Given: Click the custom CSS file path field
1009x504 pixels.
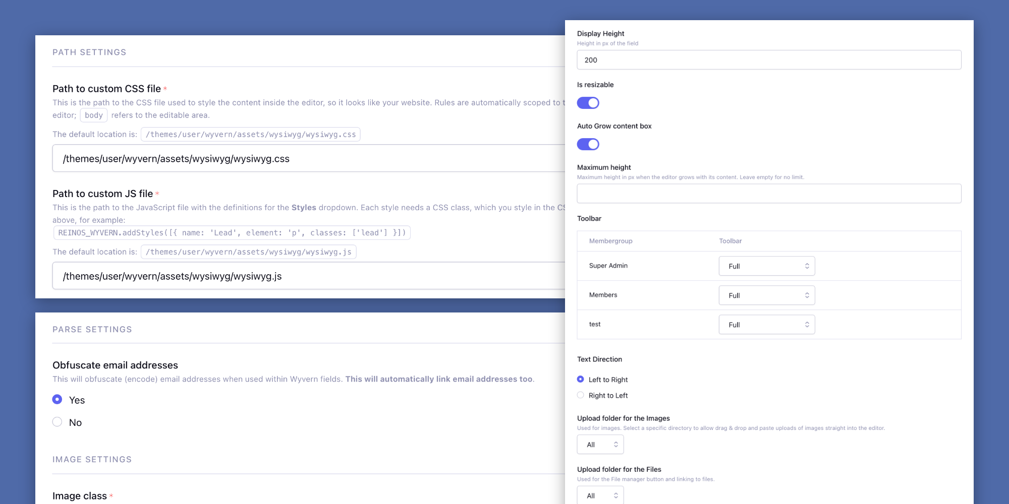Looking at the screenshot, I should coord(309,158).
